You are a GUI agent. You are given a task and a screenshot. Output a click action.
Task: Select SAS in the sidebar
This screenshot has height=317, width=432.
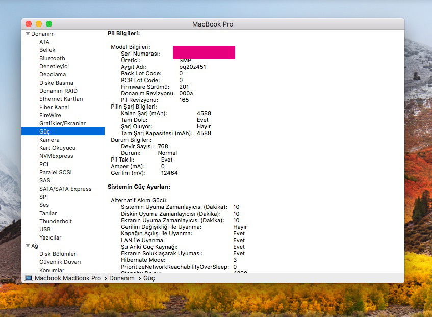[x=45, y=180]
